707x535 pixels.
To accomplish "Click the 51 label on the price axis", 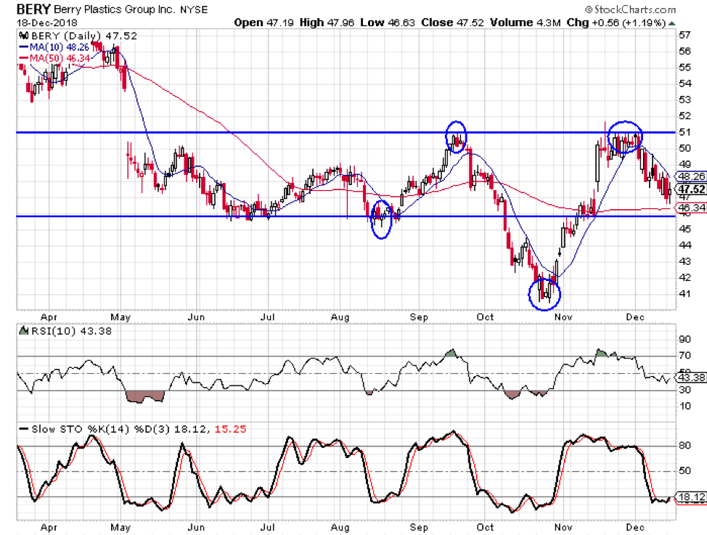I will (684, 131).
